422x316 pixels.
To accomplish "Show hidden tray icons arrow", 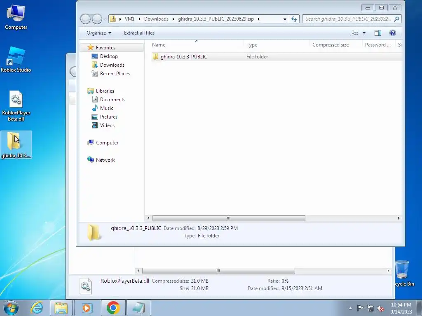I will point(350,308).
